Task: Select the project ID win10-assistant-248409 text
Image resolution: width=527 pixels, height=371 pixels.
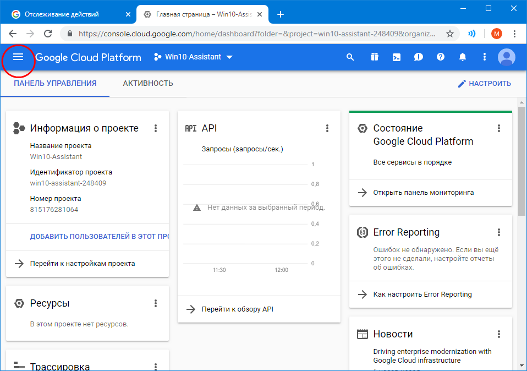Action: (x=68, y=183)
